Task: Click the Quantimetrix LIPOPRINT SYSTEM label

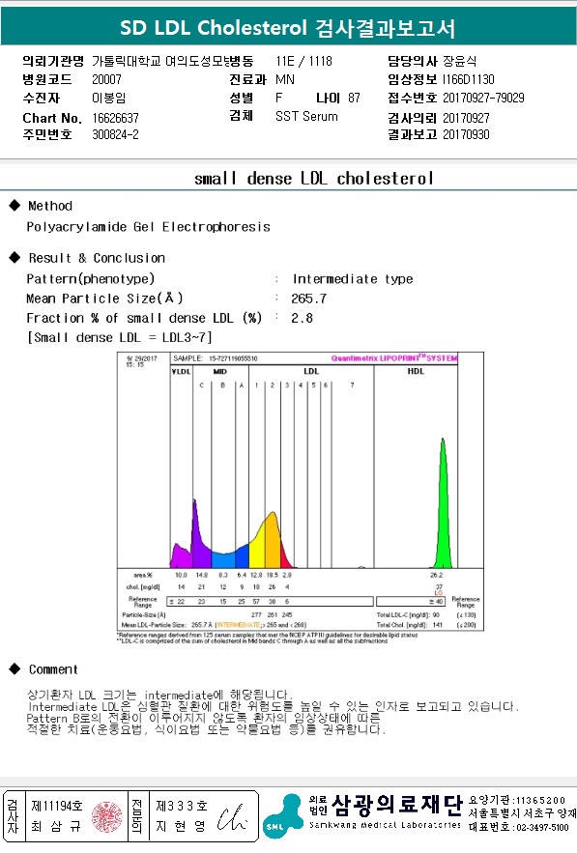Action: click(394, 358)
